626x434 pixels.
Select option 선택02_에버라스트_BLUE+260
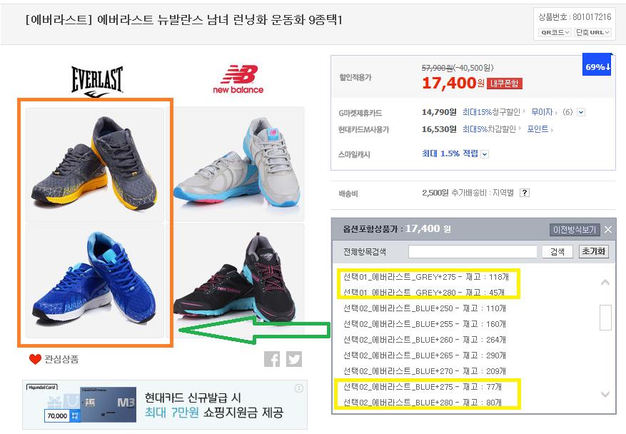pos(425,340)
